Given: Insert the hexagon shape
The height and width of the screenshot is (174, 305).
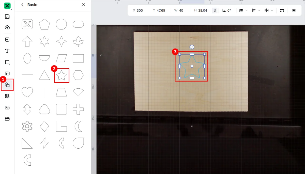Looking at the screenshot, I should tap(78, 75).
